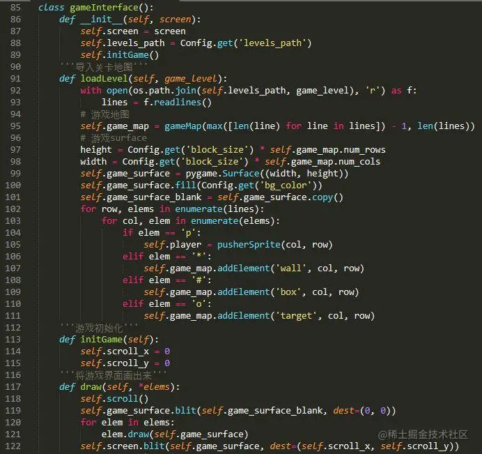
Task: Click the 'target' string on line 111
Action: [x=296, y=316]
